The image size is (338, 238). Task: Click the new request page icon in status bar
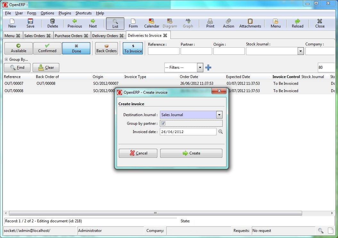point(330,230)
